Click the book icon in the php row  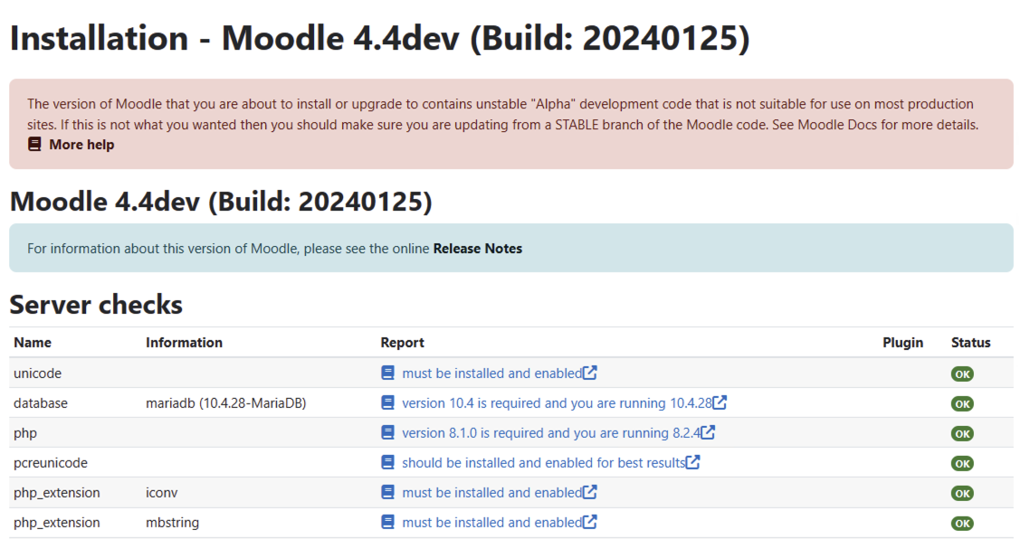[x=387, y=432]
